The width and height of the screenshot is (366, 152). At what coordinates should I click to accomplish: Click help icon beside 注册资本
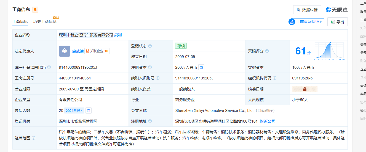click(150, 67)
